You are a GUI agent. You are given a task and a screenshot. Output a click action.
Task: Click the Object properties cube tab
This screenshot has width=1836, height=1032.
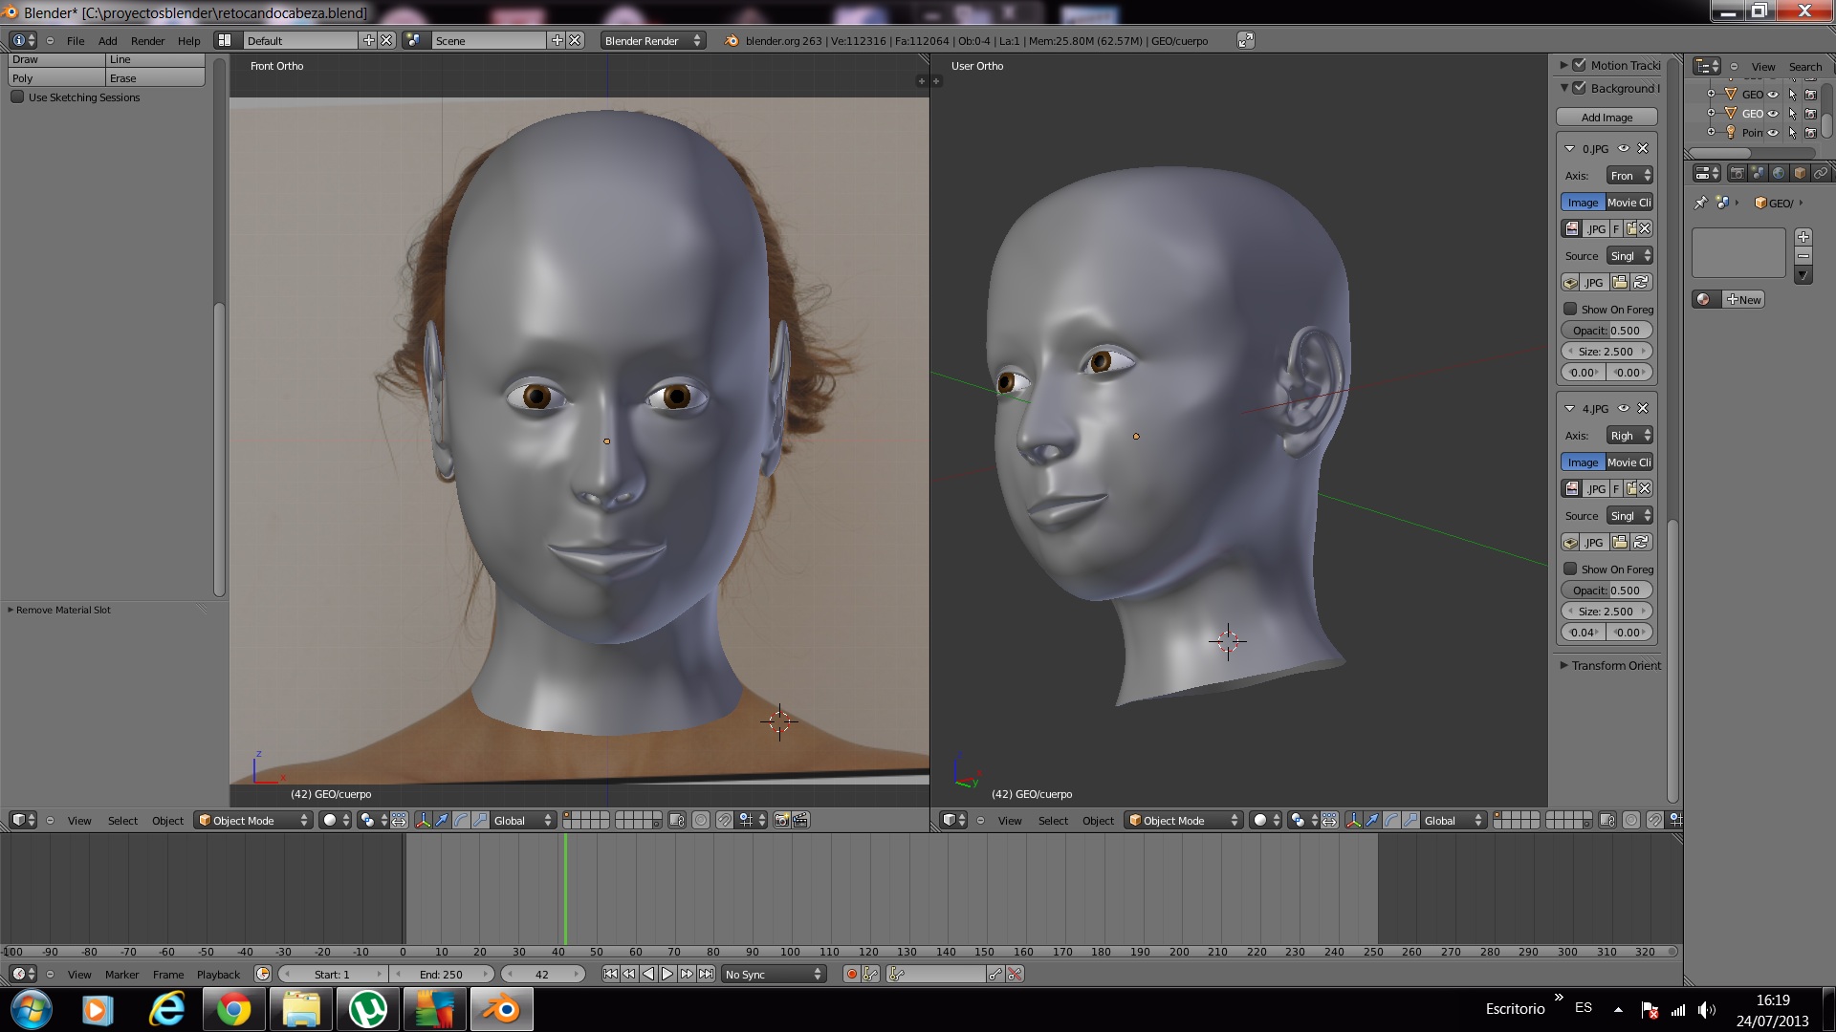[x=1800, y=173]
